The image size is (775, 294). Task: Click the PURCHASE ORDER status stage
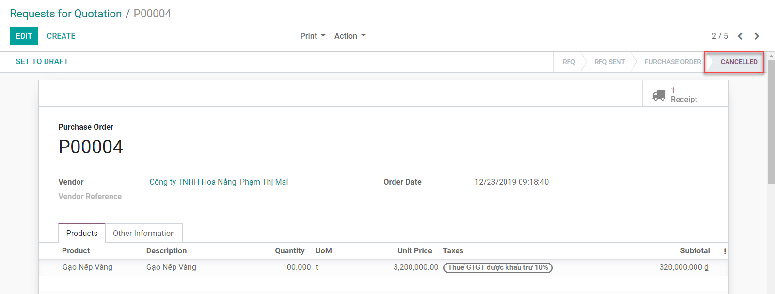(672, 62)
